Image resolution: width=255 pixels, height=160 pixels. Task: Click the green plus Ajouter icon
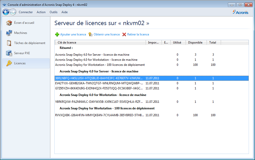[x=57, y=34]
